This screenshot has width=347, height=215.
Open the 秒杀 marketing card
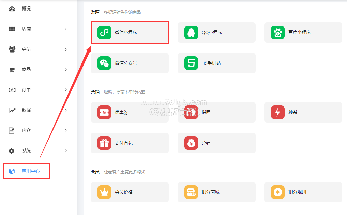(303, 112)
